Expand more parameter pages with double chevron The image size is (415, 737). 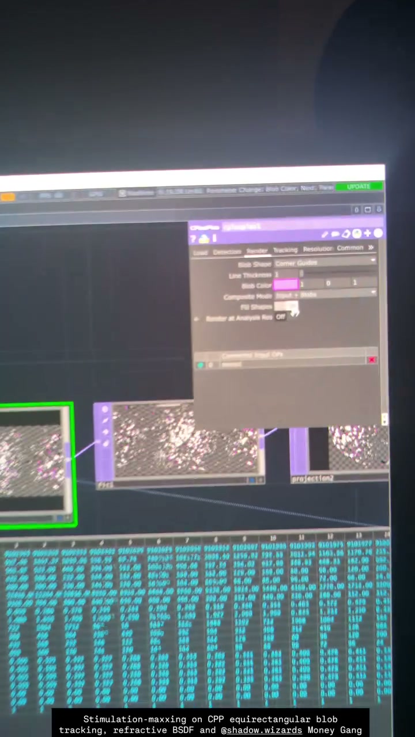pos(371,248)
